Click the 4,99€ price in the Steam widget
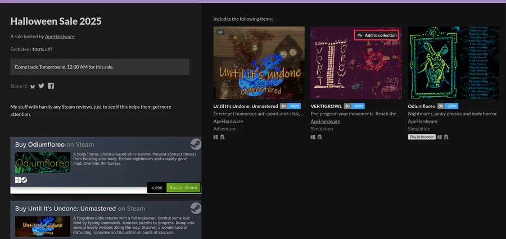This screenshot has height=239, width=506. pyautogui.click(x=156, y=188)
